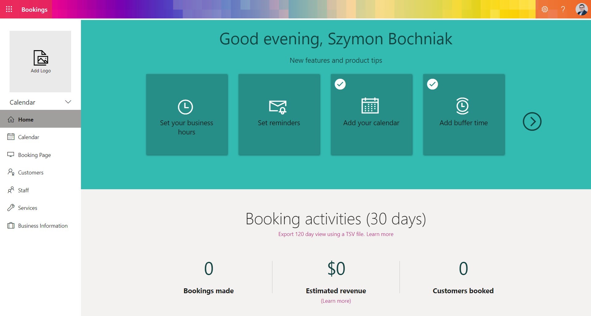The height and width of the screenshot is (316, 591).
Task: Open Services in the sidebar
Action: pyautogui.click(x=40, y=208)
